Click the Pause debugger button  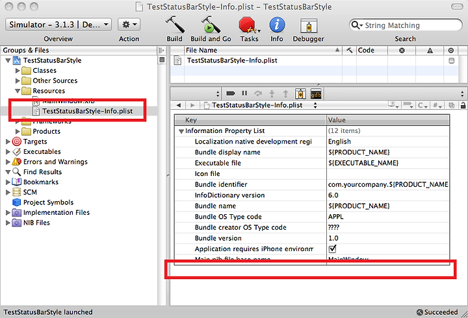(244, 93)
